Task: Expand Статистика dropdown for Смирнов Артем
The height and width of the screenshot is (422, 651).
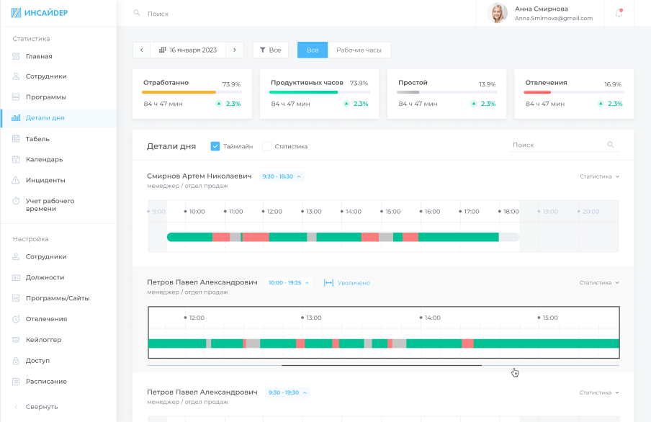Action: click(599, 176)
